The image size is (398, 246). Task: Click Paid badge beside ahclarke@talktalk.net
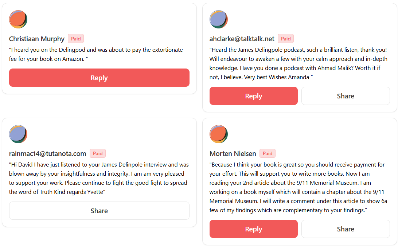(x=286, y=39)
